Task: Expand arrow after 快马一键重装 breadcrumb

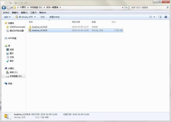Action: click(x=60, y=7)
